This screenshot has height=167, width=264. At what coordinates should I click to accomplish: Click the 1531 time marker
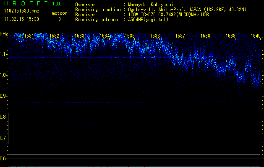click(29, 36)
